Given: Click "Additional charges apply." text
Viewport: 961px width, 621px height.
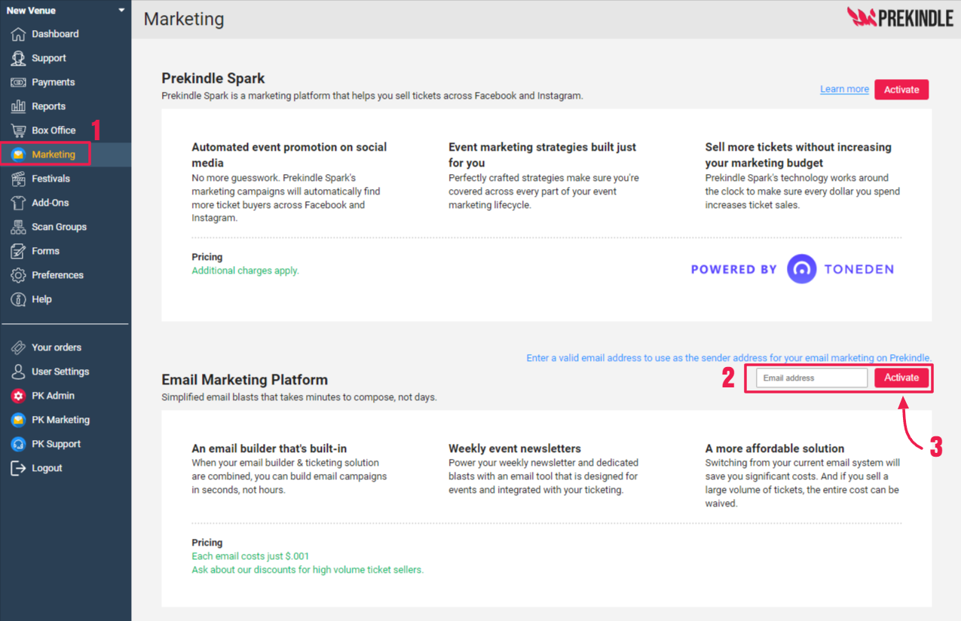Looking at the screenshot, I should point(245,271).
